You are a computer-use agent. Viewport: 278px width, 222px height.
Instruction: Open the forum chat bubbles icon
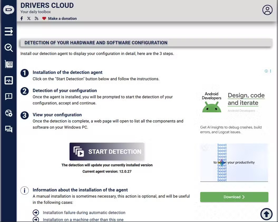click(8, 129)
